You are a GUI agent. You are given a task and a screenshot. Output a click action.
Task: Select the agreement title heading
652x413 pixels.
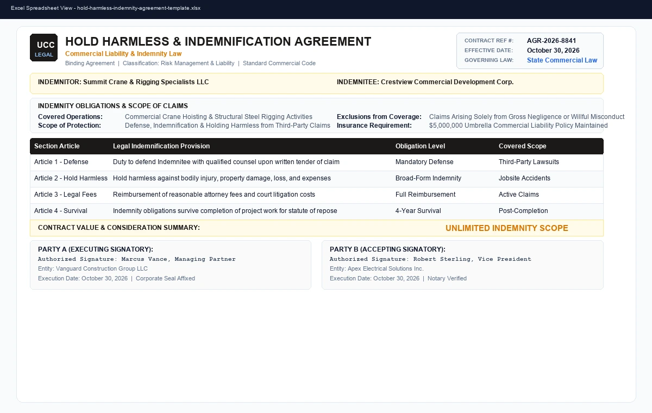point(218,42)
